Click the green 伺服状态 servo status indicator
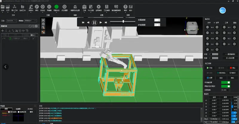The image size is (239, 124). [56, 6]
